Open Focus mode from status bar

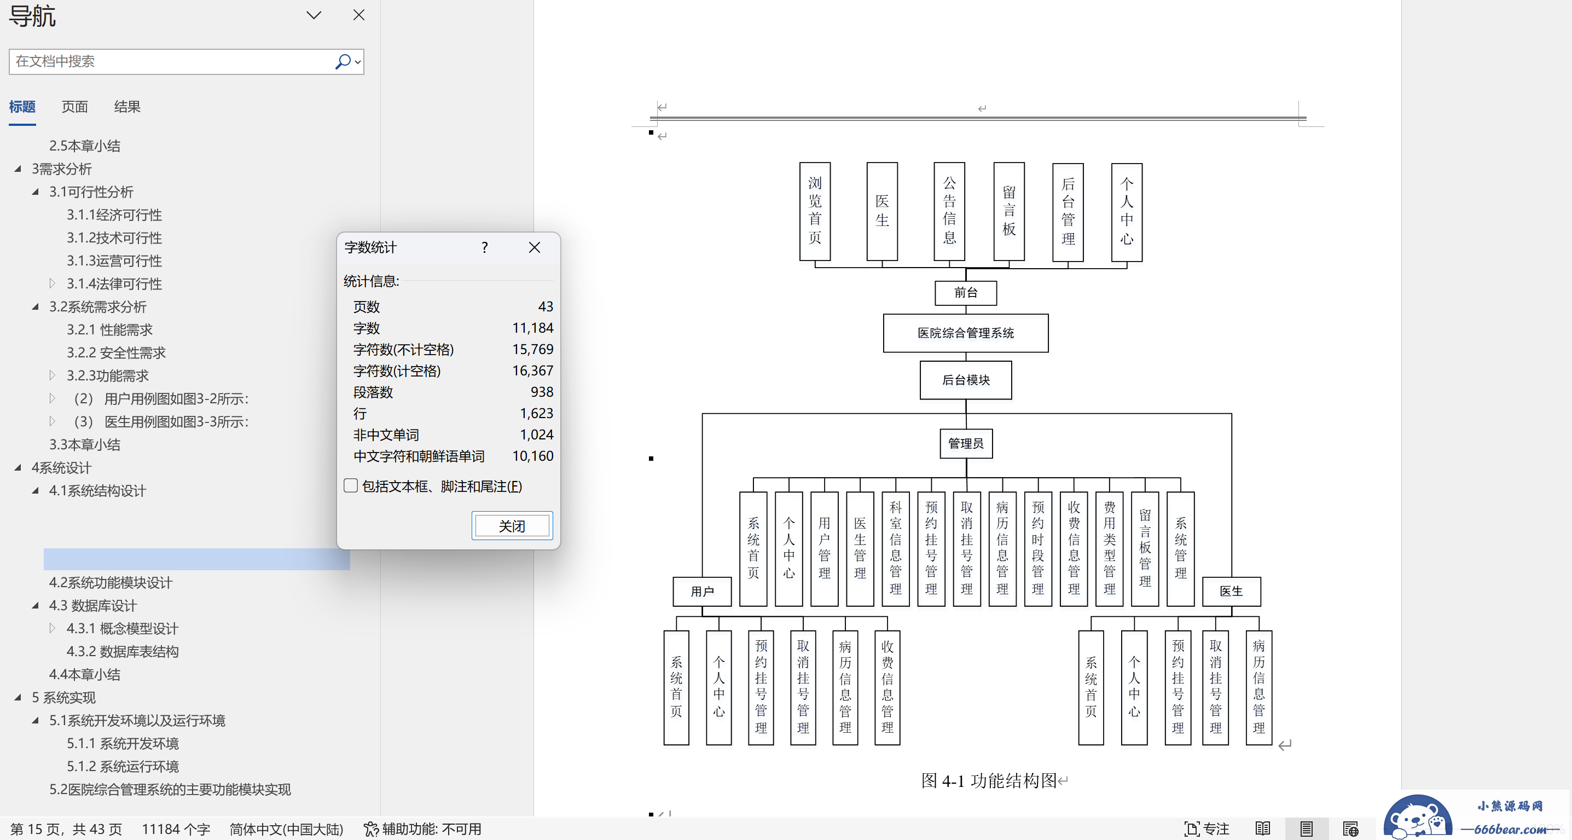(x=1206, y=829)
